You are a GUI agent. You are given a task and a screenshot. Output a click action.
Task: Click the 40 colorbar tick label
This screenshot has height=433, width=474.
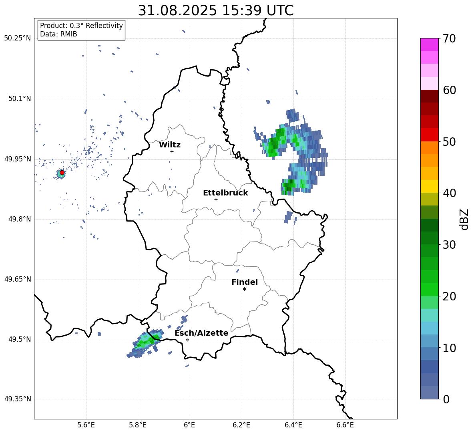[x=449, y=193]
